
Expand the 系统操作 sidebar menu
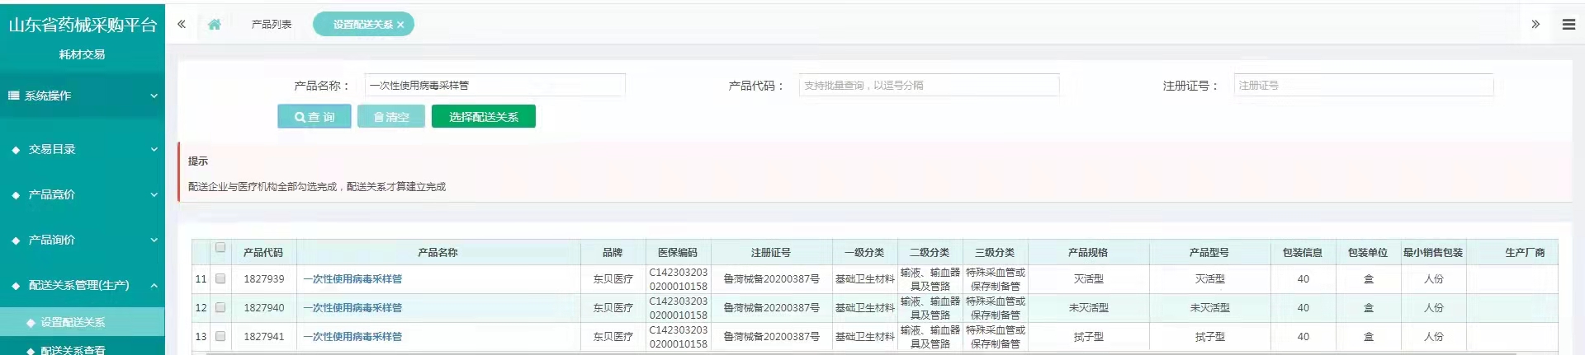tap(83, 96)
